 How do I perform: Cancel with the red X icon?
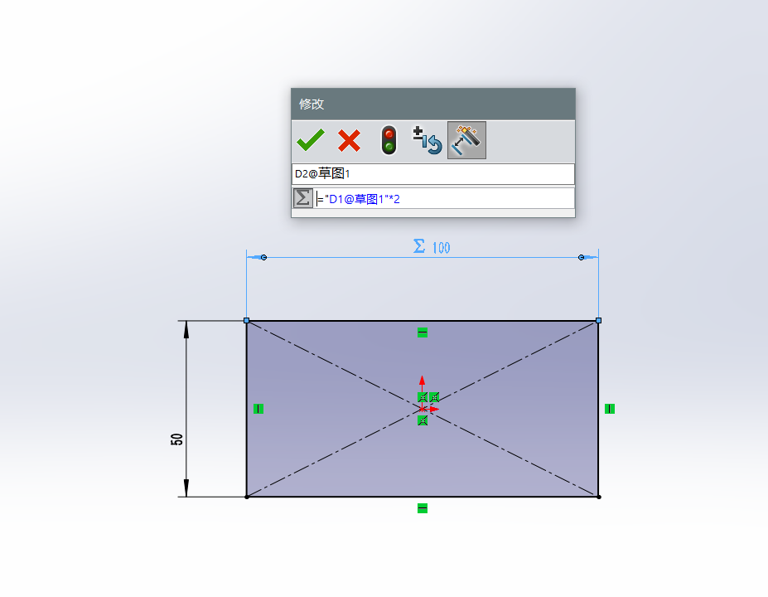[350, 141]
